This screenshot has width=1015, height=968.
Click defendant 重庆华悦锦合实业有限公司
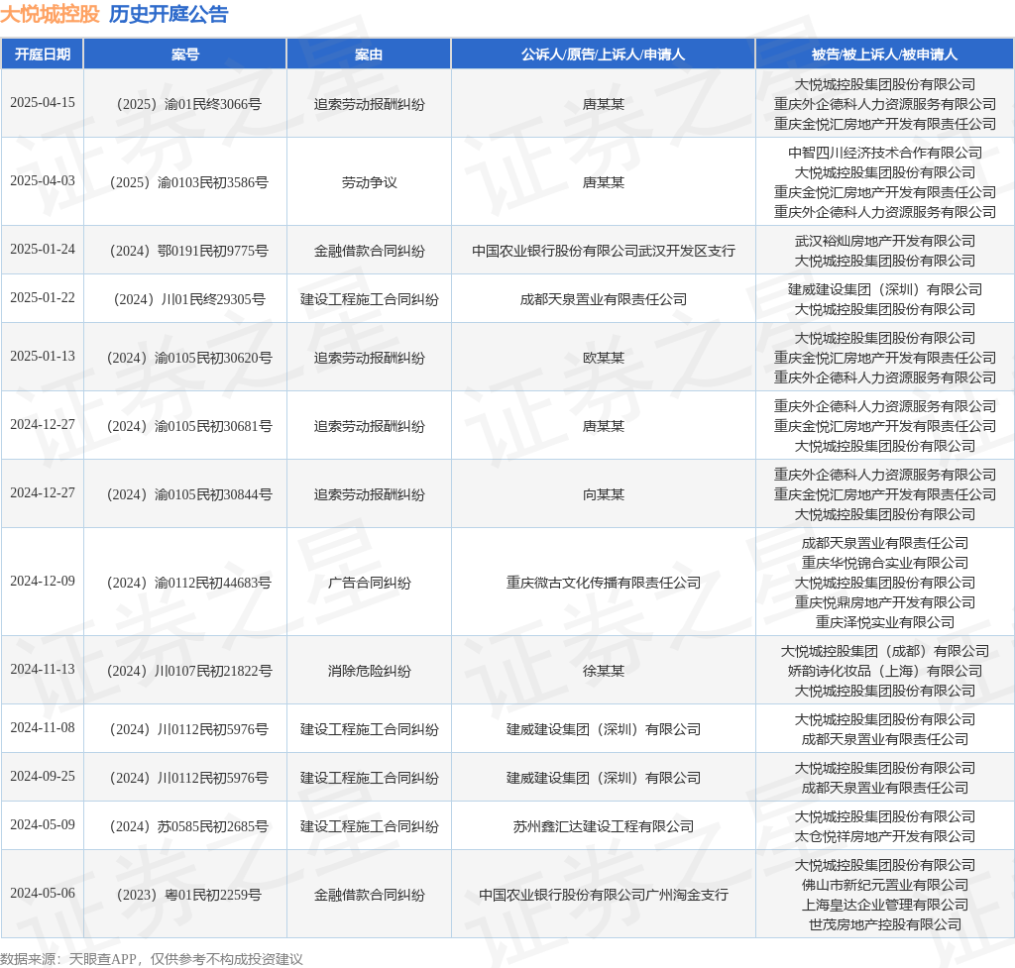(x=885, y=563)
